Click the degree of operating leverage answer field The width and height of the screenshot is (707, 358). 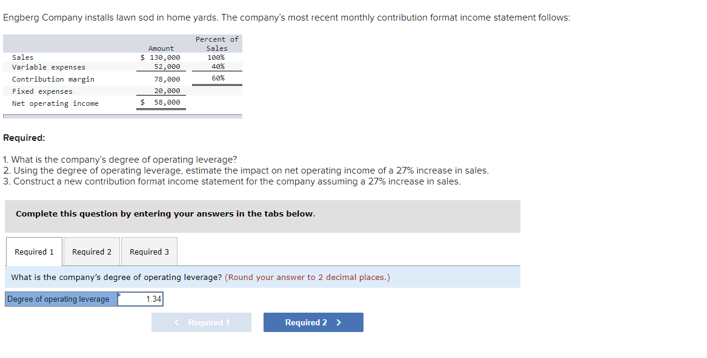[141, 298]
